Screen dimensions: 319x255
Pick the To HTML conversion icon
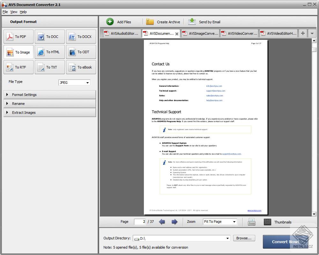(x=49, y=52)
